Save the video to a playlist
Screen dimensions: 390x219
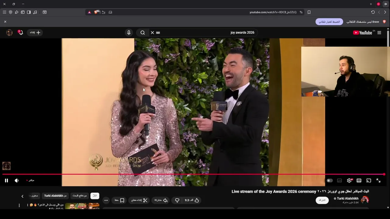pos(119,200)
